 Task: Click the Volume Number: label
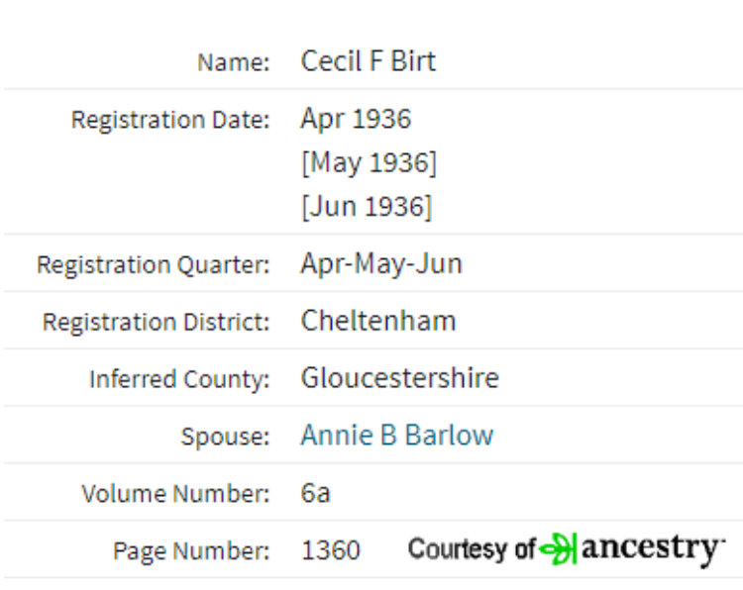(175, 493)
